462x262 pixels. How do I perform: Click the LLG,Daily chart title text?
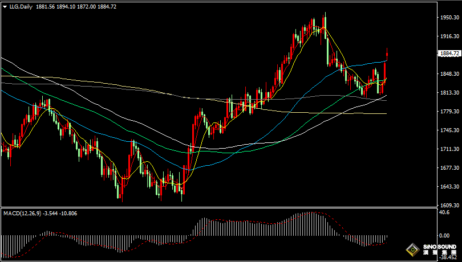coord(21,7)
